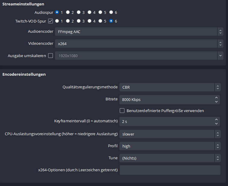Increase Bitrate with the up arrow
The width and height of the screenshot is (228, 186).
[216, 97]
